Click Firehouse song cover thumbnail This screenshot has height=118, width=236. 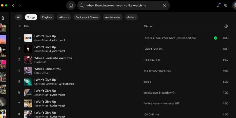coord(28,60)
